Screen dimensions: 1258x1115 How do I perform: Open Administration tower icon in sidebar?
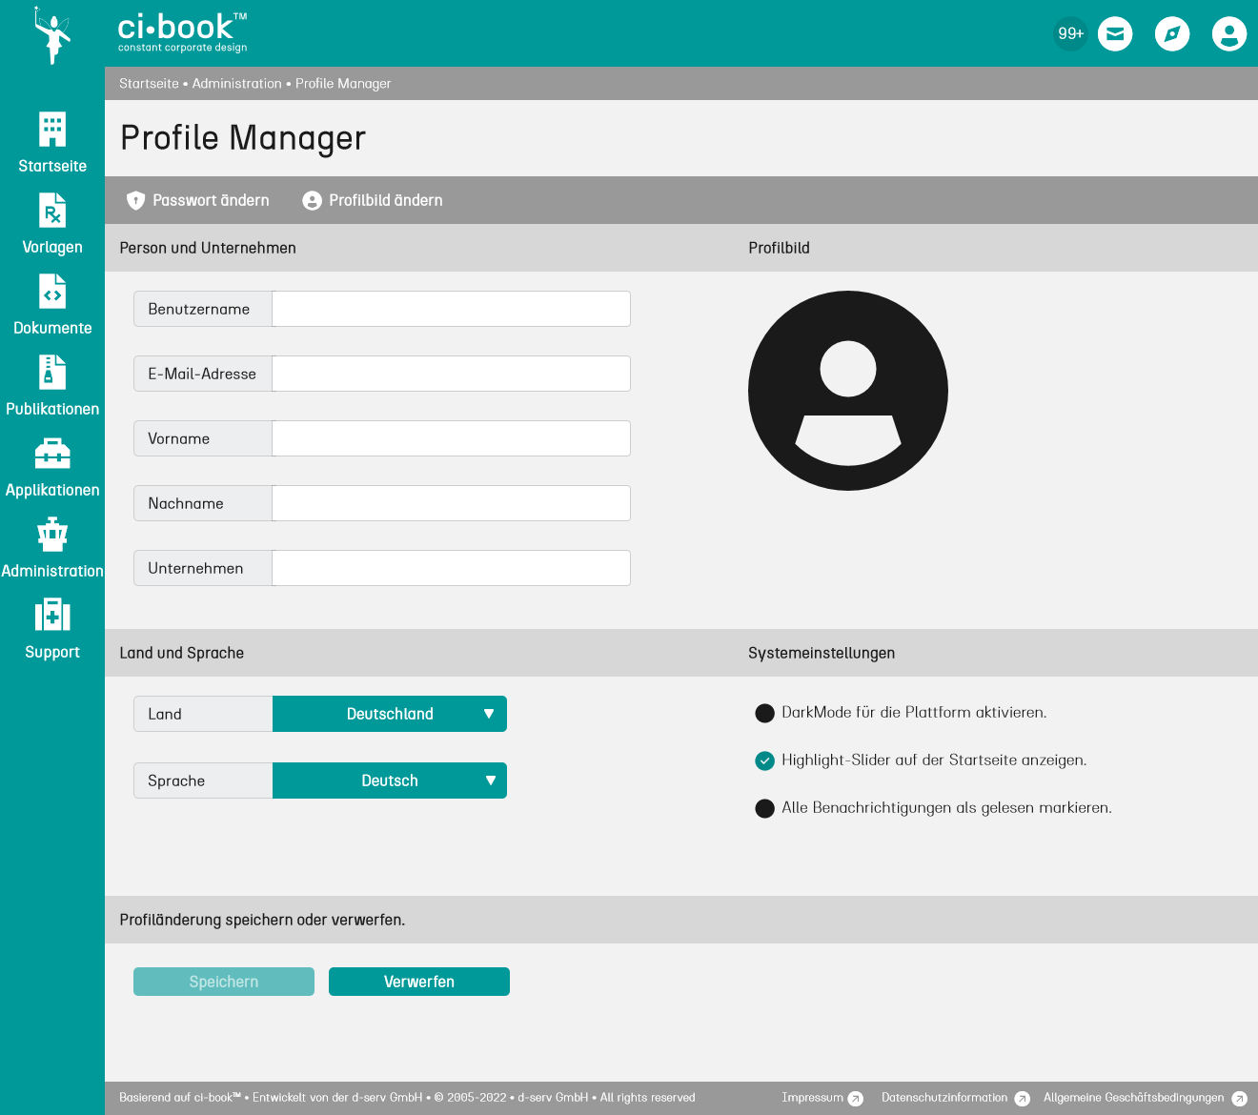[x=52, y=534]
